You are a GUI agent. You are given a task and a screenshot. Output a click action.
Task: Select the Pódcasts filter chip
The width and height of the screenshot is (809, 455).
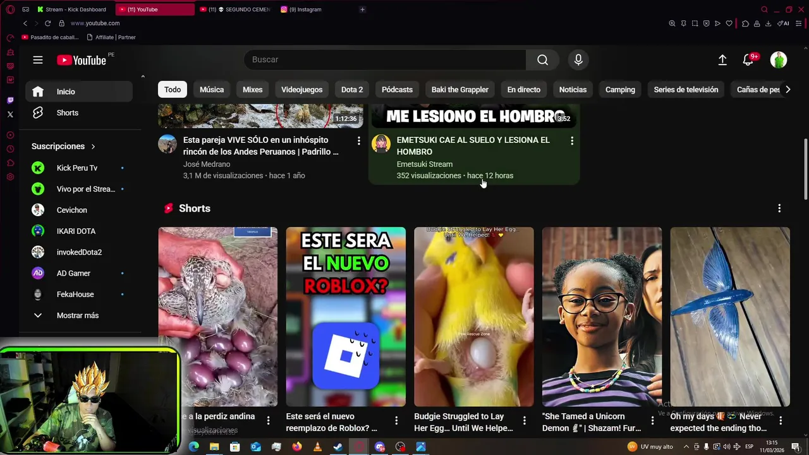tap(397, 90)
